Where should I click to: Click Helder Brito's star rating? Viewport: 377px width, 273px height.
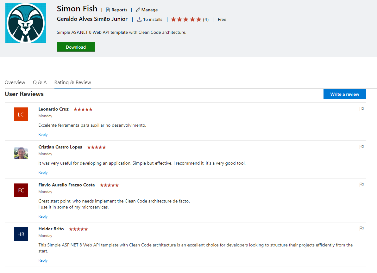coord(78,229)
